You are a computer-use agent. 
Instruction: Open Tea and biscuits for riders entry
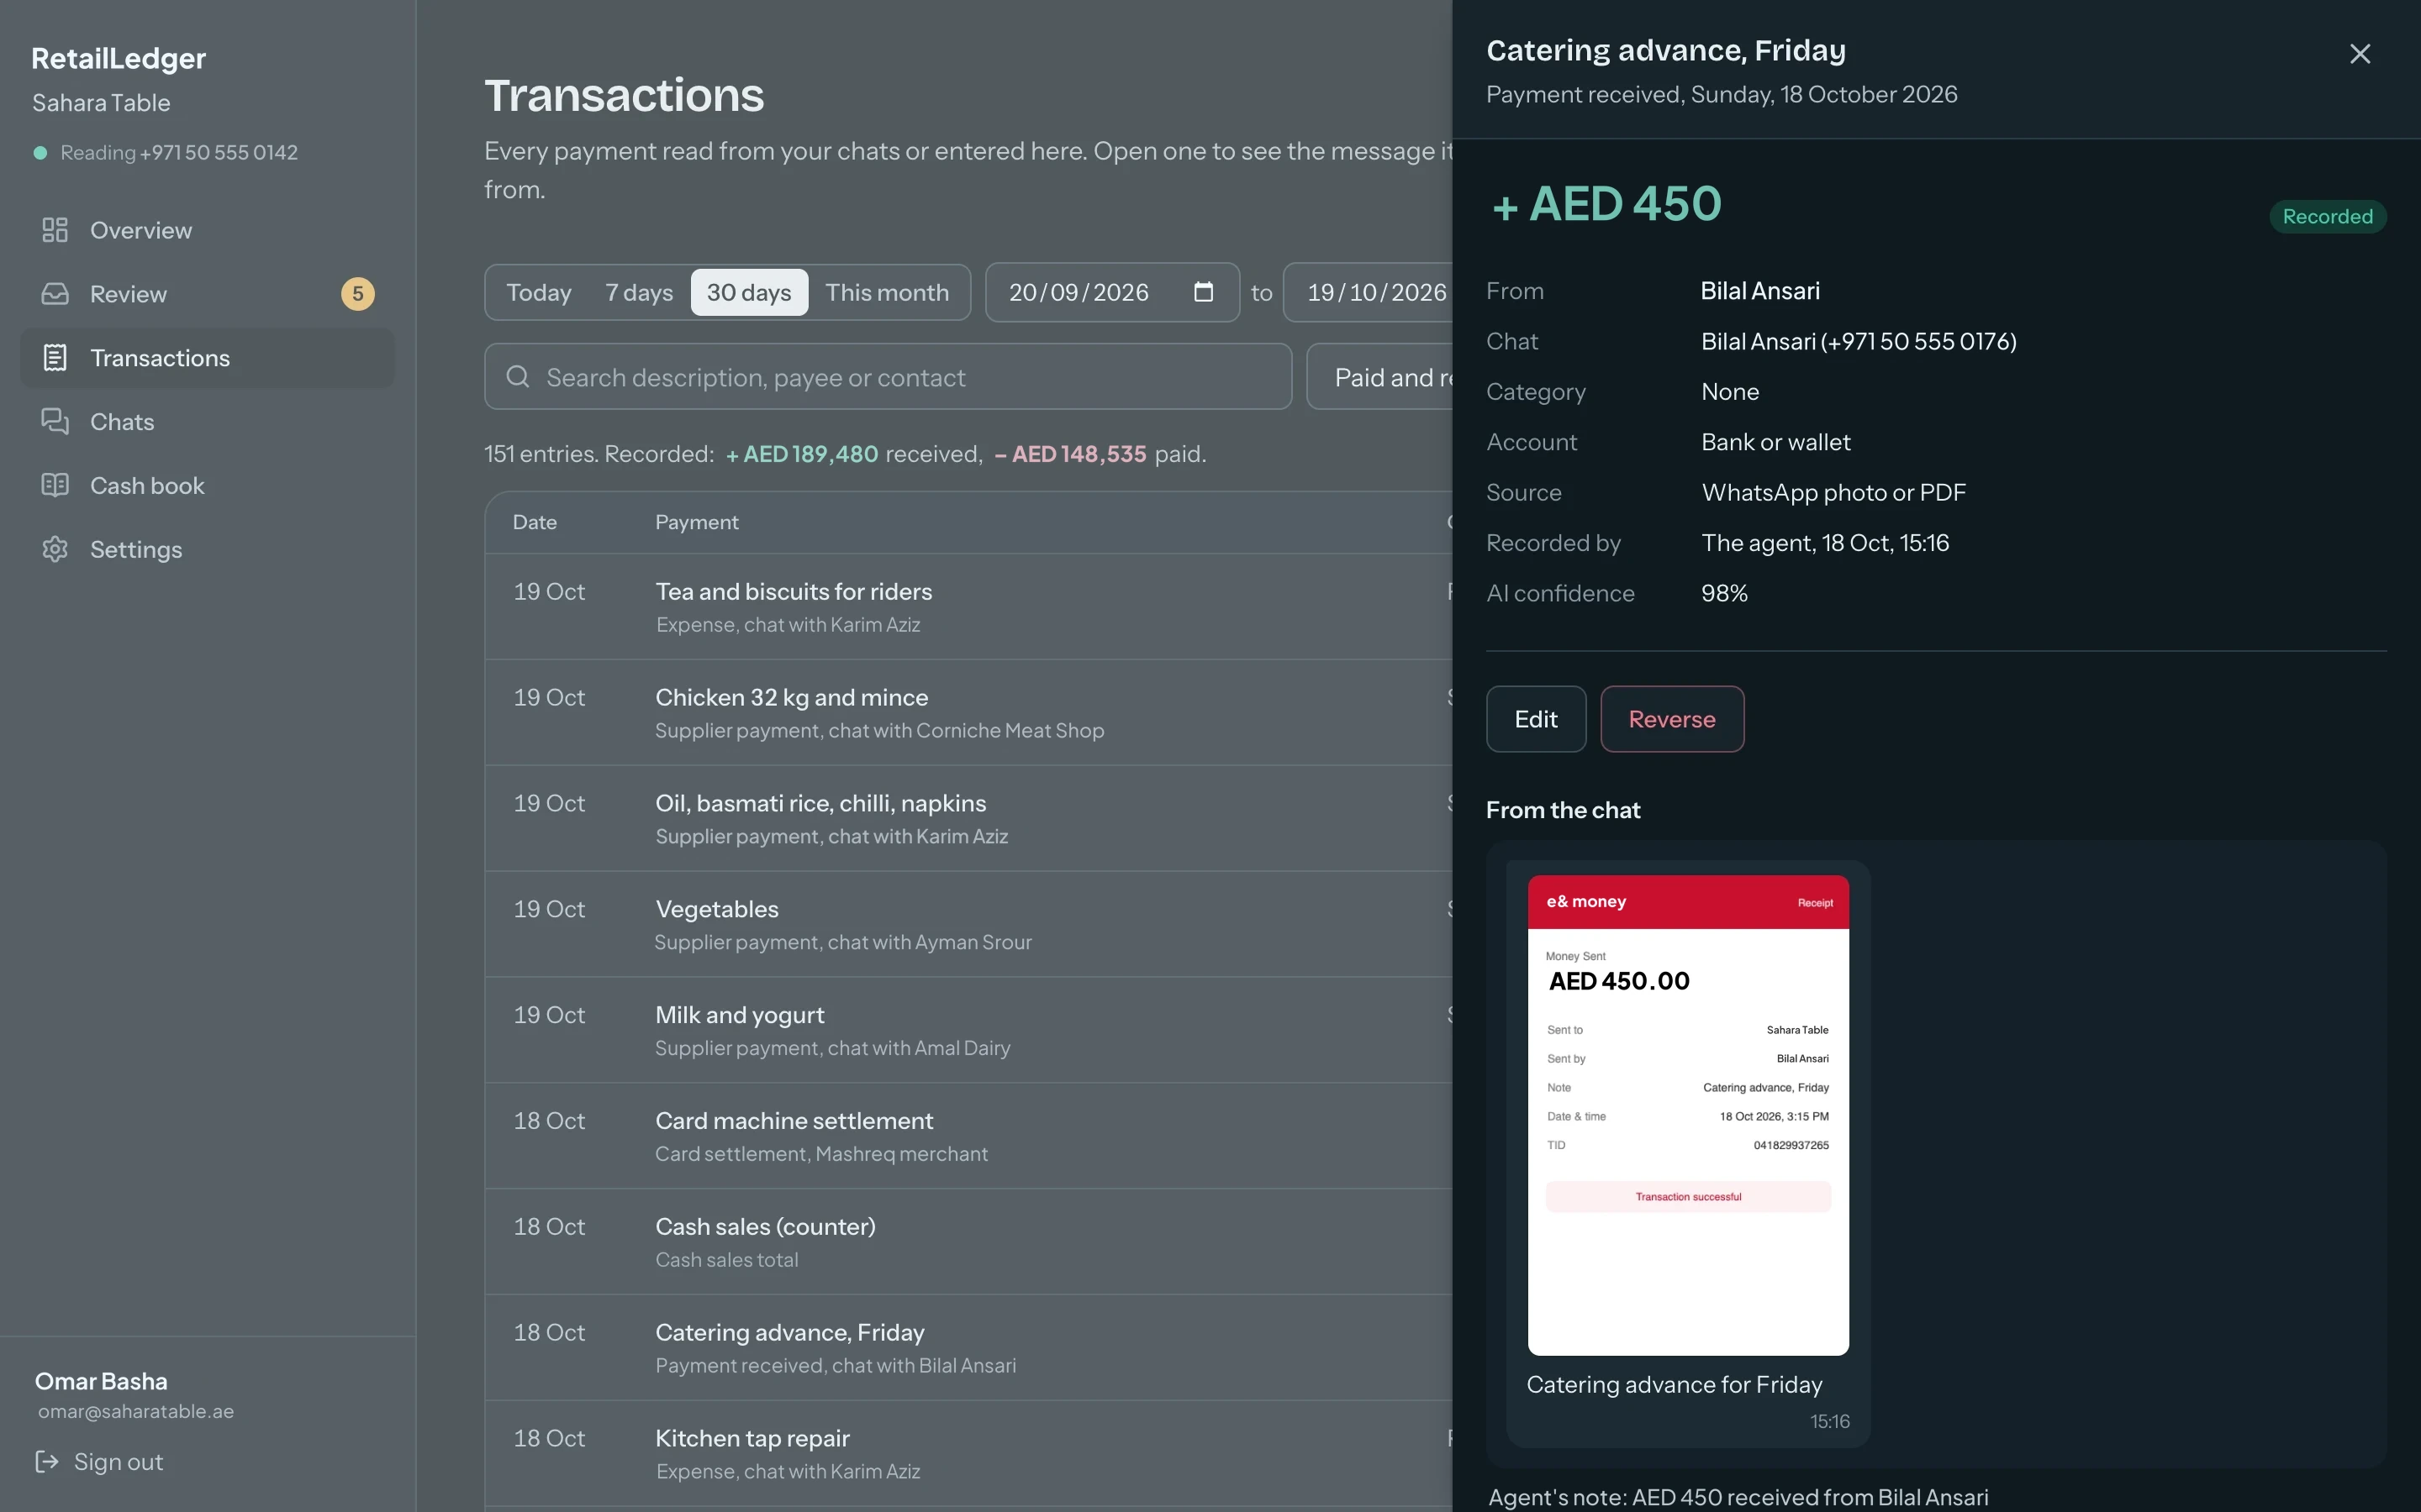click(968, 606)
